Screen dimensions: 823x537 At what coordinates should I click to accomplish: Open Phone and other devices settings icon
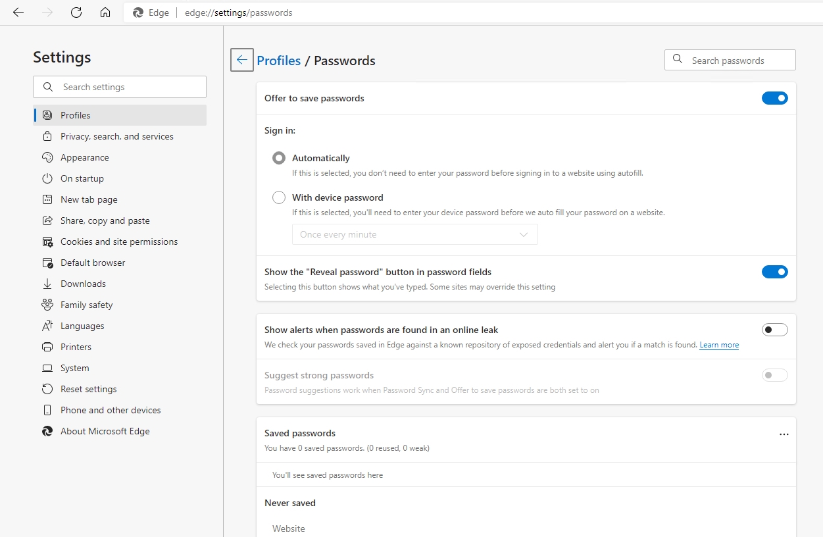pos(46,410)
